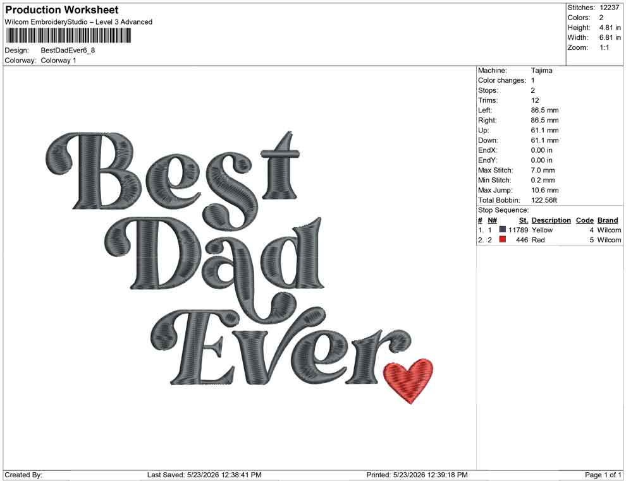Click the dark gray swatch for Yellow
Screen dimensions: 626x481
click(x=503, y=230)
